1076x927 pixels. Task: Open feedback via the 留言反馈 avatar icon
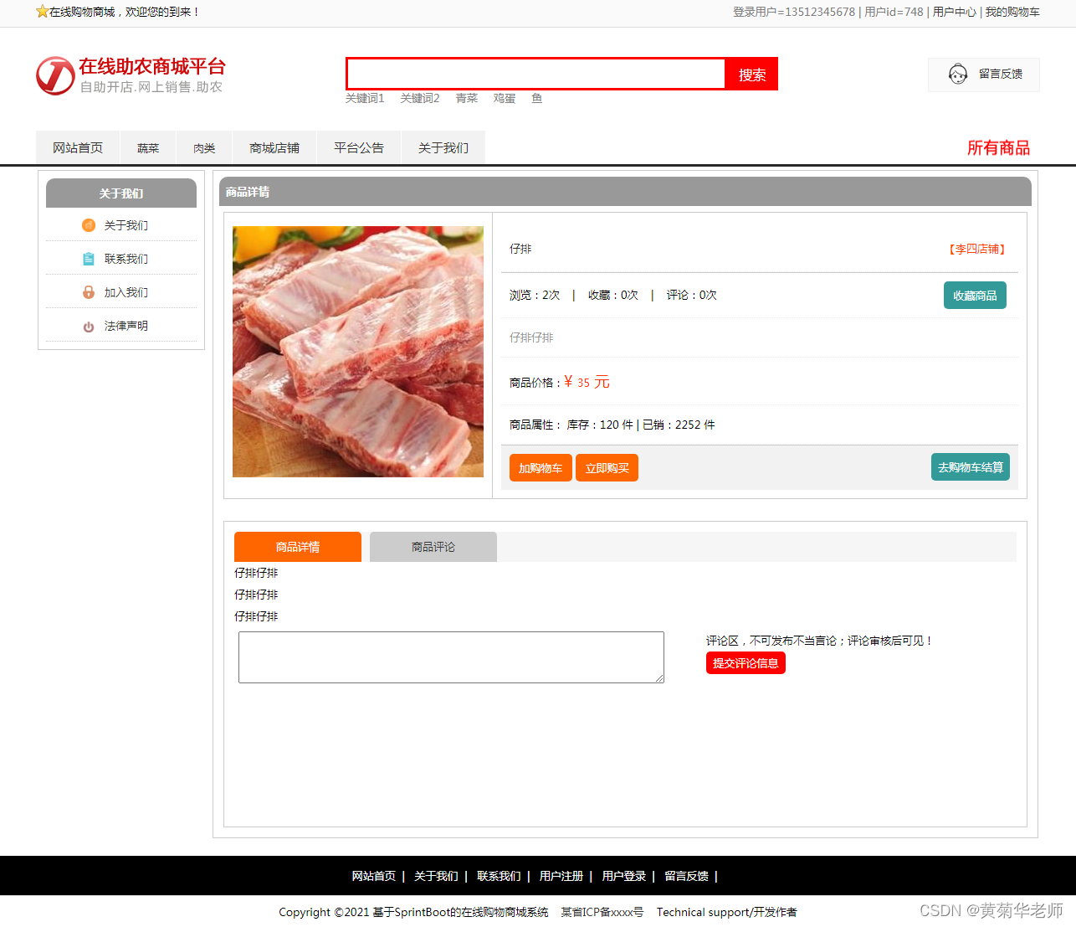pos(958,75)
